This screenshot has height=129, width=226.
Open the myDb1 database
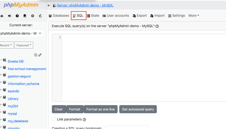pos(13,106)
